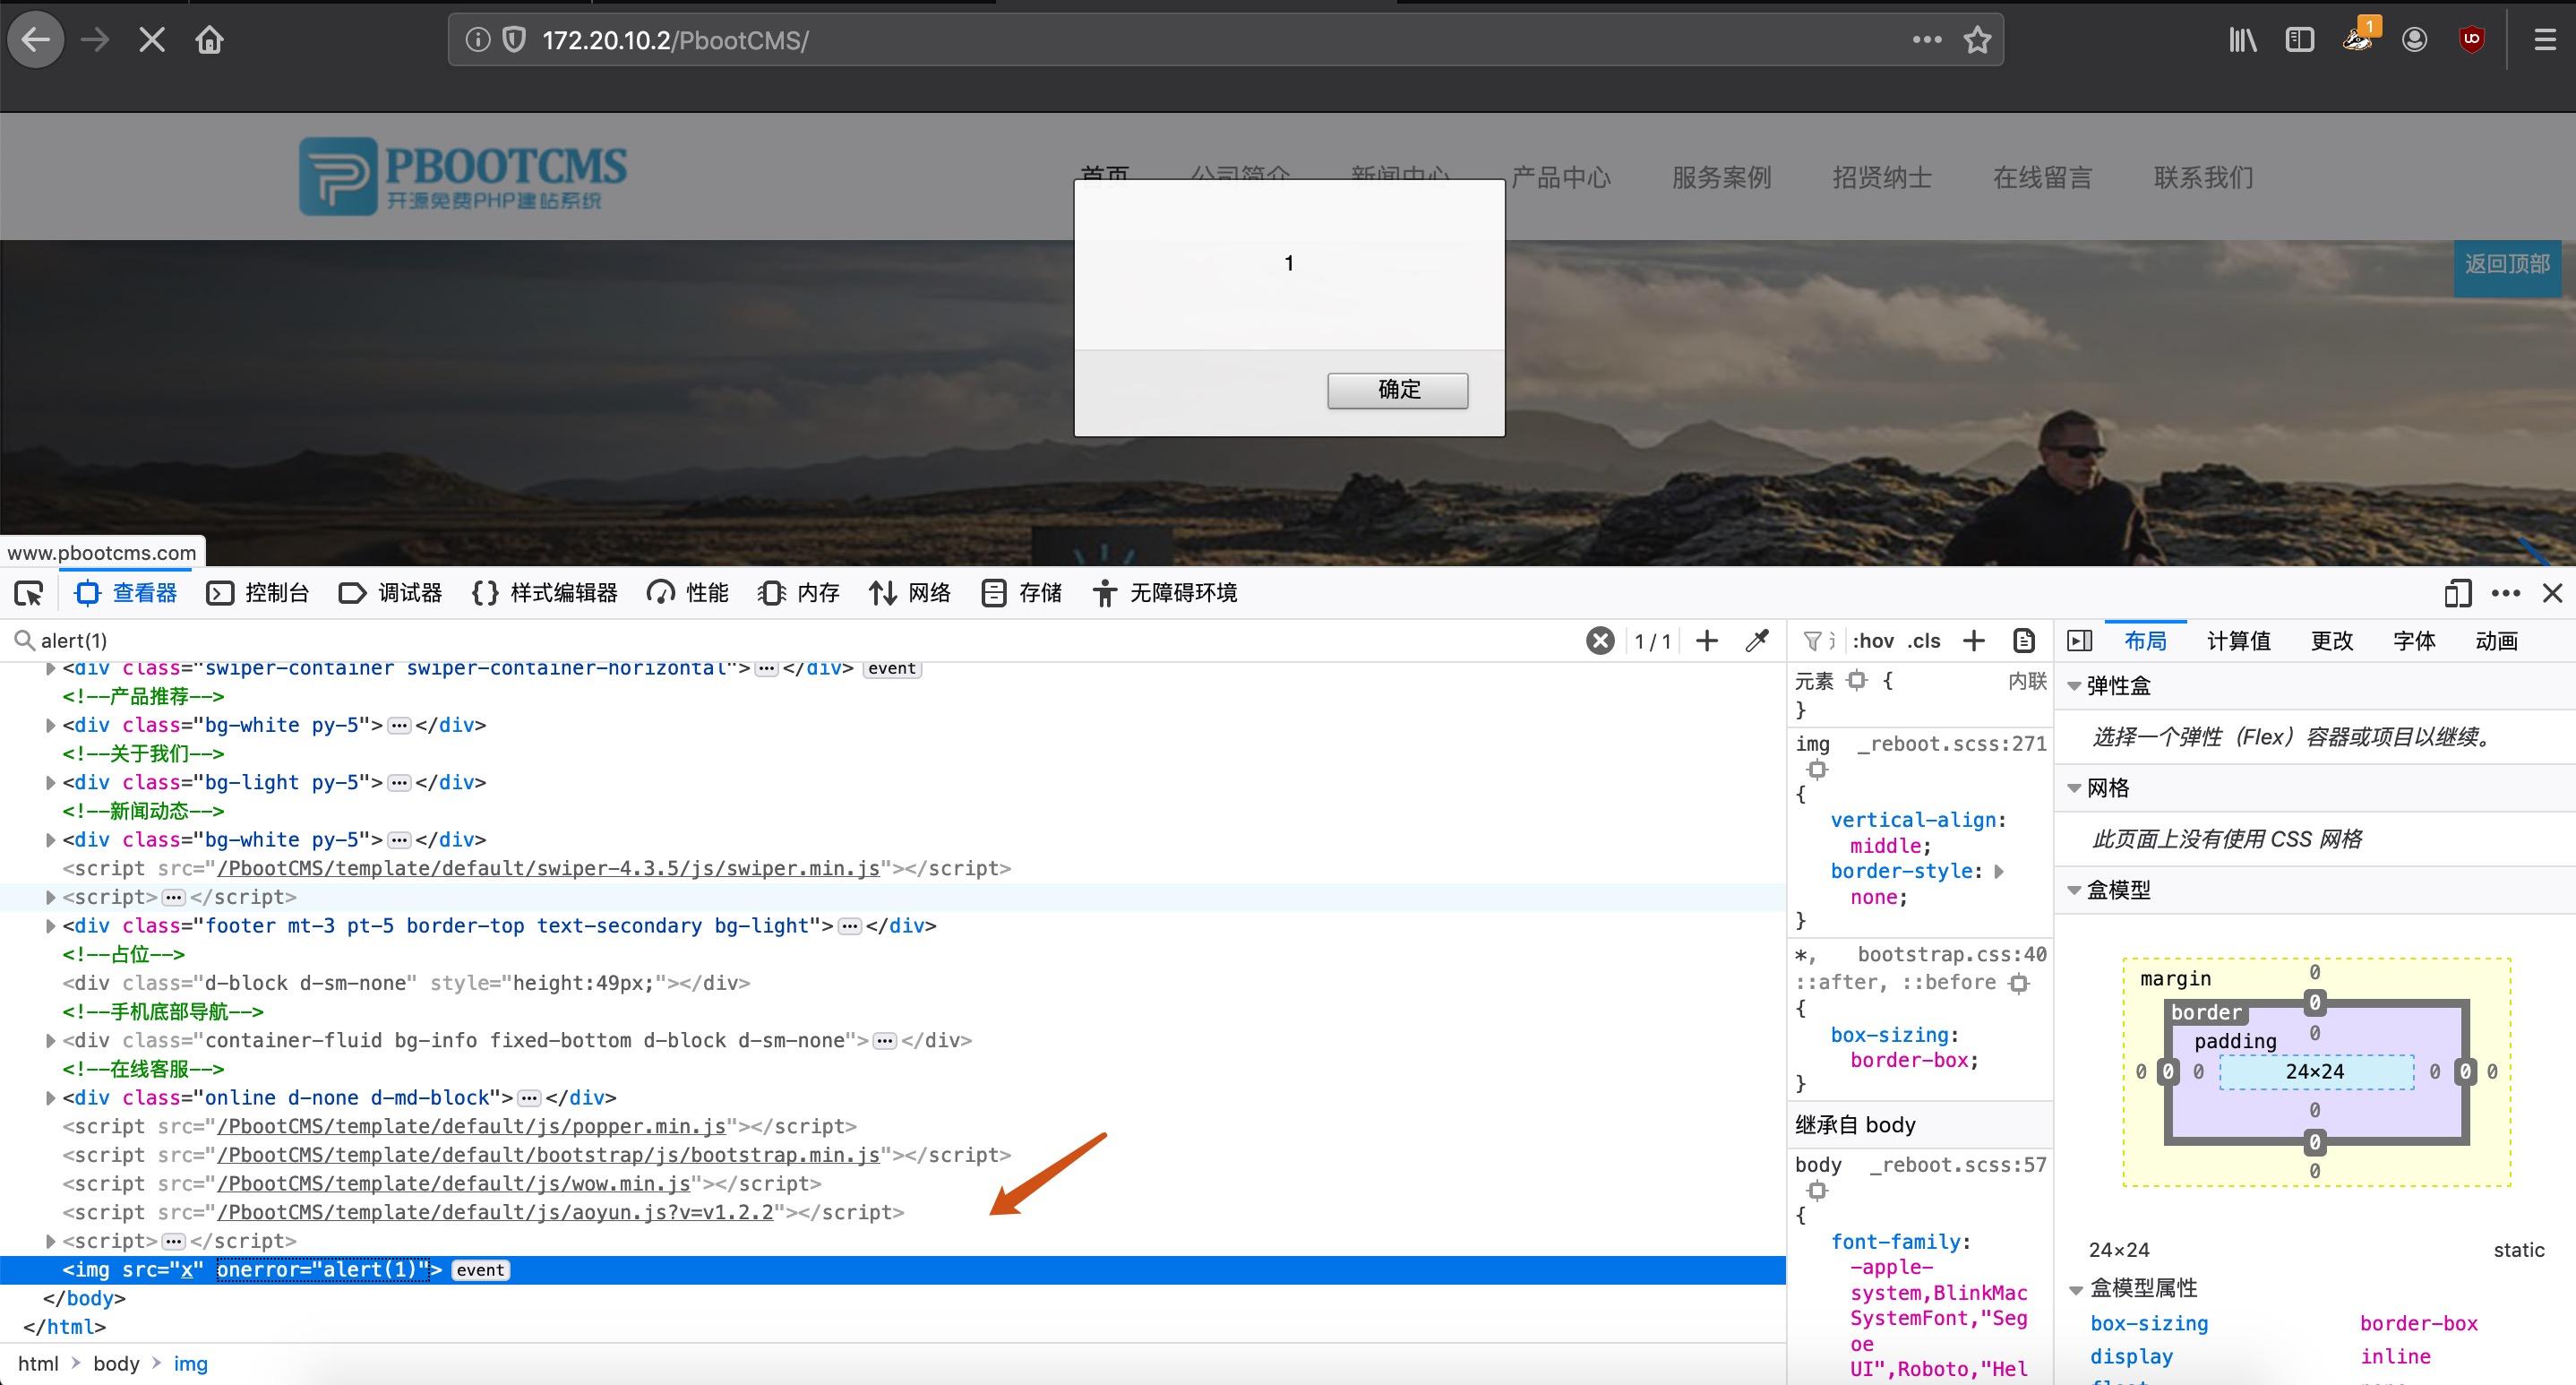Image resolution: width=2576 pixels, height=1385 pixels.
Task: Toggle responsive design mode icon
Action: pos(2458,592)
